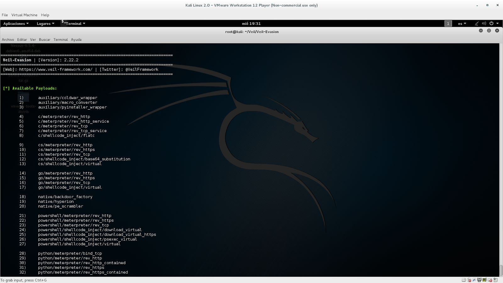503x283 pixels.
Task: Click the Veil-Evasion title text
Action: (x=17, y=60)
